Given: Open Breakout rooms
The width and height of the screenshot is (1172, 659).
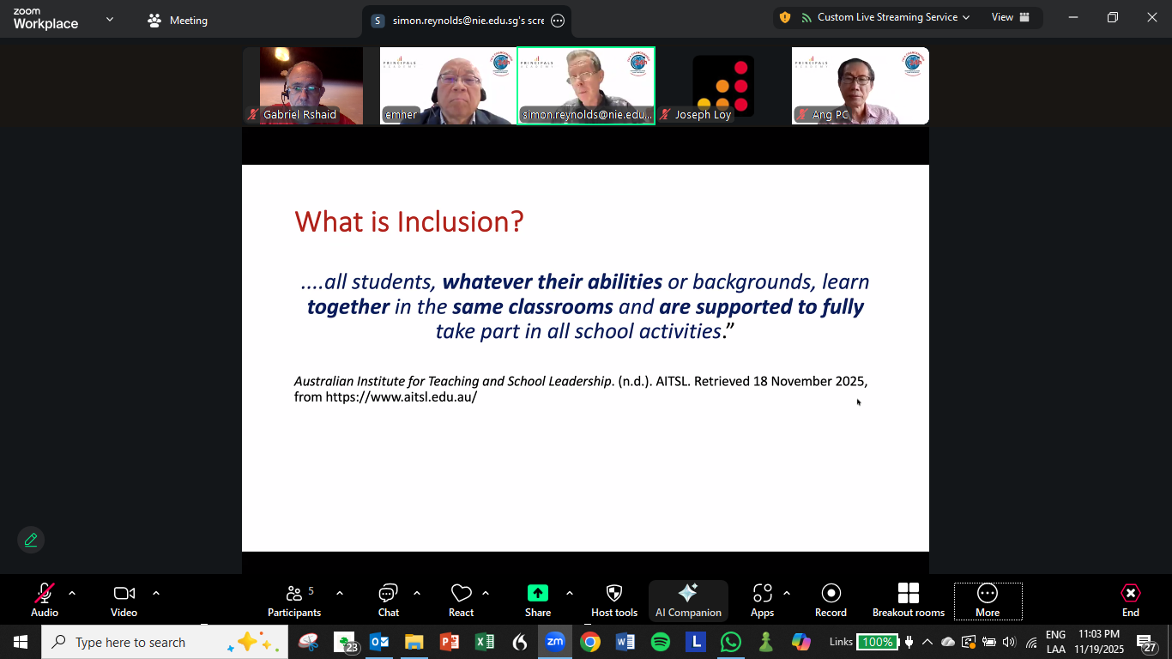Looking at the screenshot, I should coord(908,600).
